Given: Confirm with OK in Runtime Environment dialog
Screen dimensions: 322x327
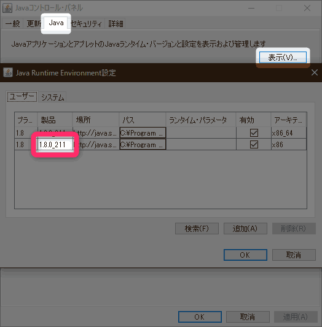Looking at the screenshot, I should (x=245, y=255).
